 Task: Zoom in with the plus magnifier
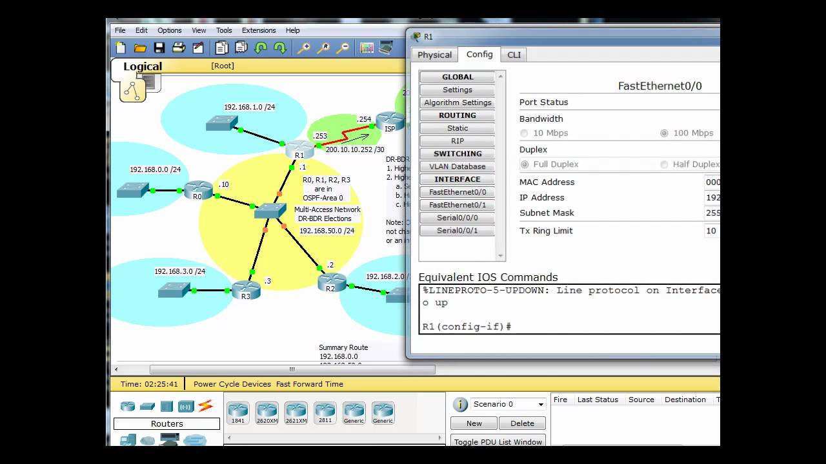303,48
